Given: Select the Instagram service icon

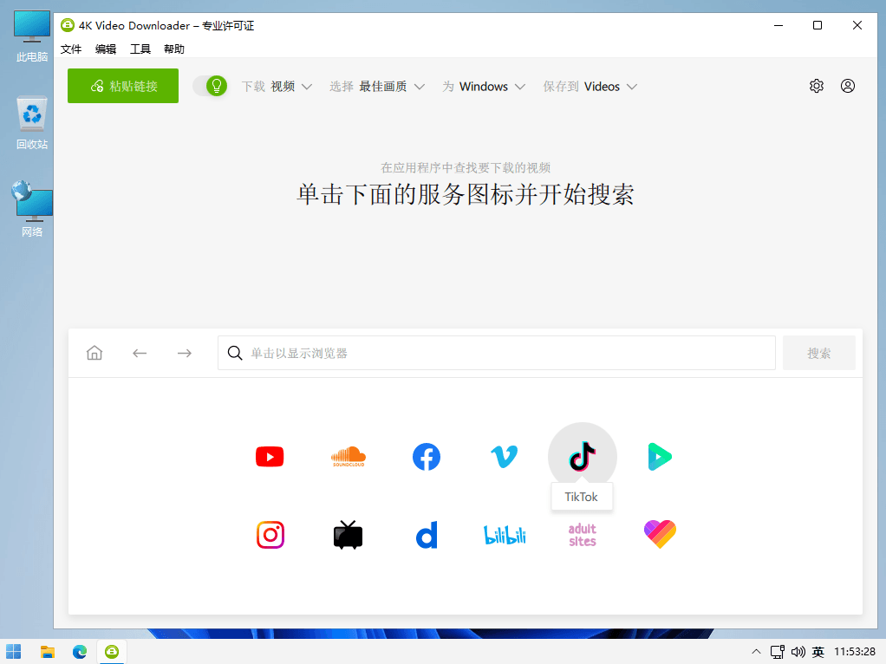Looking at the screenshot, I should [270, 535].
